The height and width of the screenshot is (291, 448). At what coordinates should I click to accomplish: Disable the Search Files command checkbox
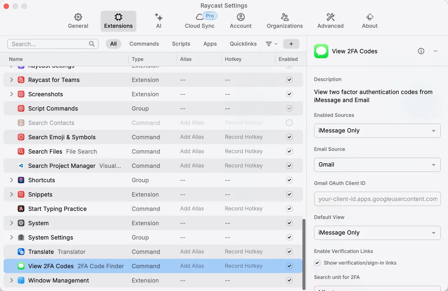click(289, 151)
